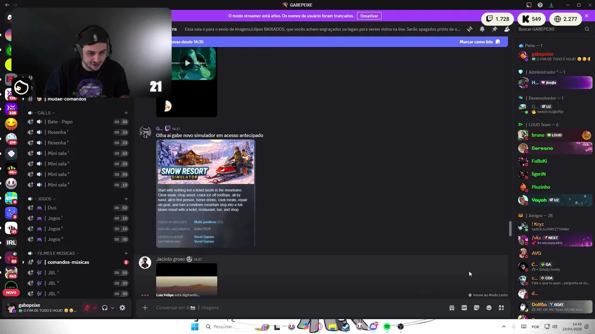Open the GIF picker icon

tap(464, 308)
